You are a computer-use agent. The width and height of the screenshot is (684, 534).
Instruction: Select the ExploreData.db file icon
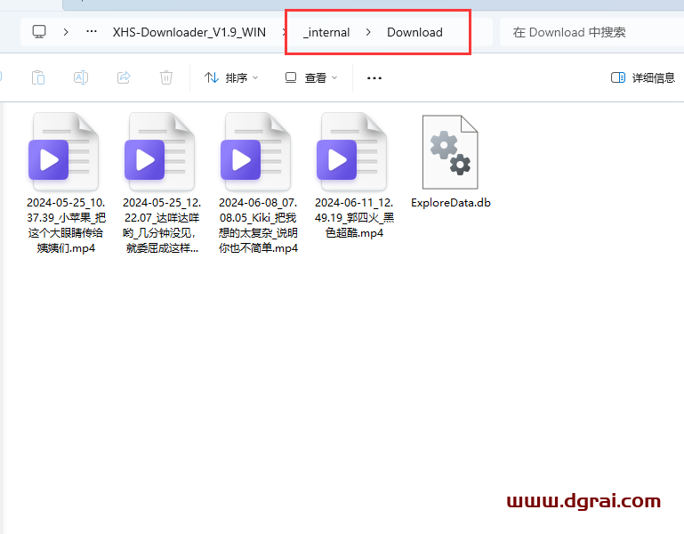point(450,151)
